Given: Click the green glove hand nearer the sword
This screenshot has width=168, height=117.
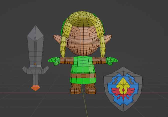Looking at the screenshot, I should 54,61.
